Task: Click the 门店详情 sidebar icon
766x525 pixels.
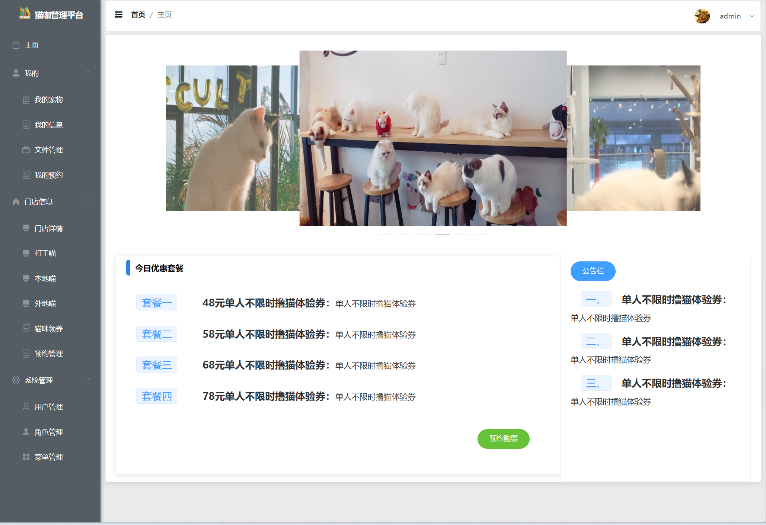Action: click(x=26, y=228)
